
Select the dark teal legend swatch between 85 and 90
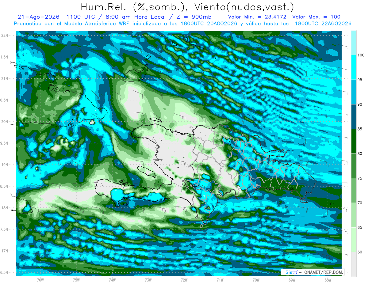353,117
